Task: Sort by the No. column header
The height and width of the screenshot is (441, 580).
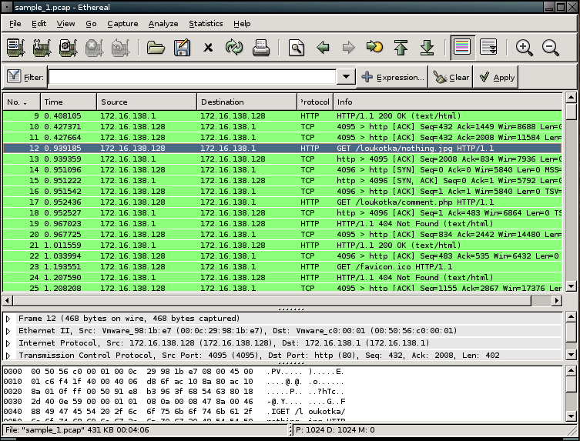Action: tap(21, 102)
